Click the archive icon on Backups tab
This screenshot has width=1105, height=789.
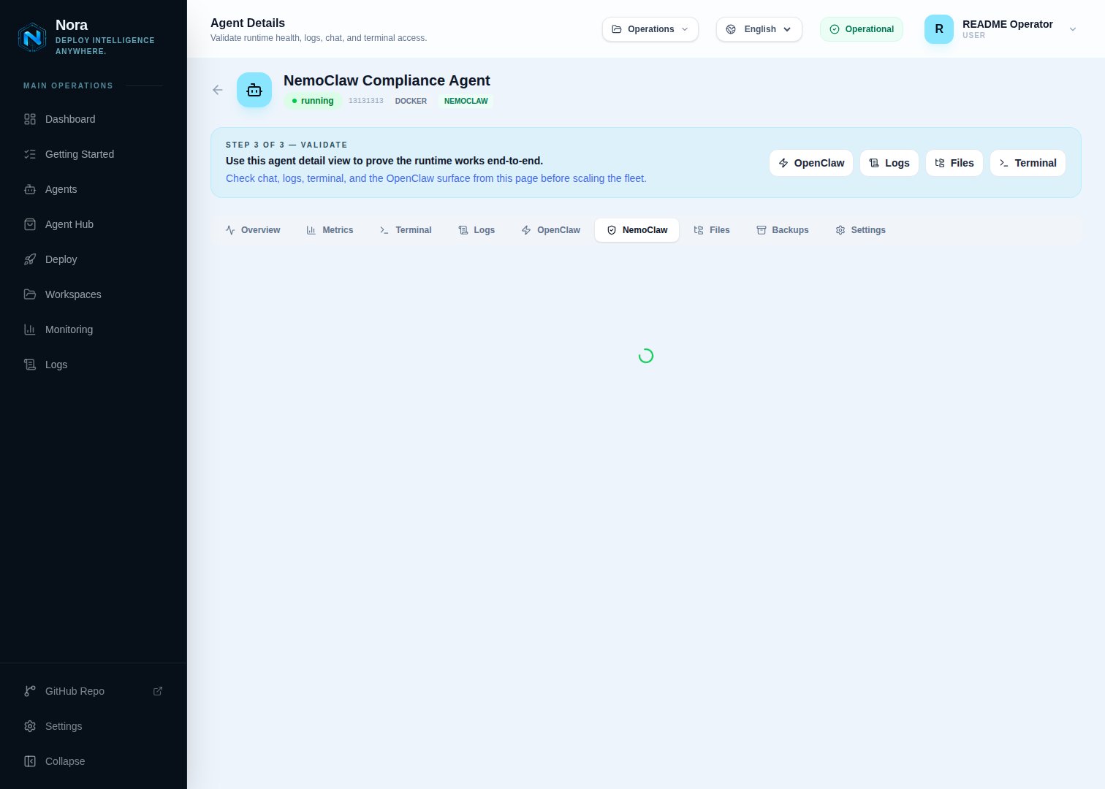point(762,230)
